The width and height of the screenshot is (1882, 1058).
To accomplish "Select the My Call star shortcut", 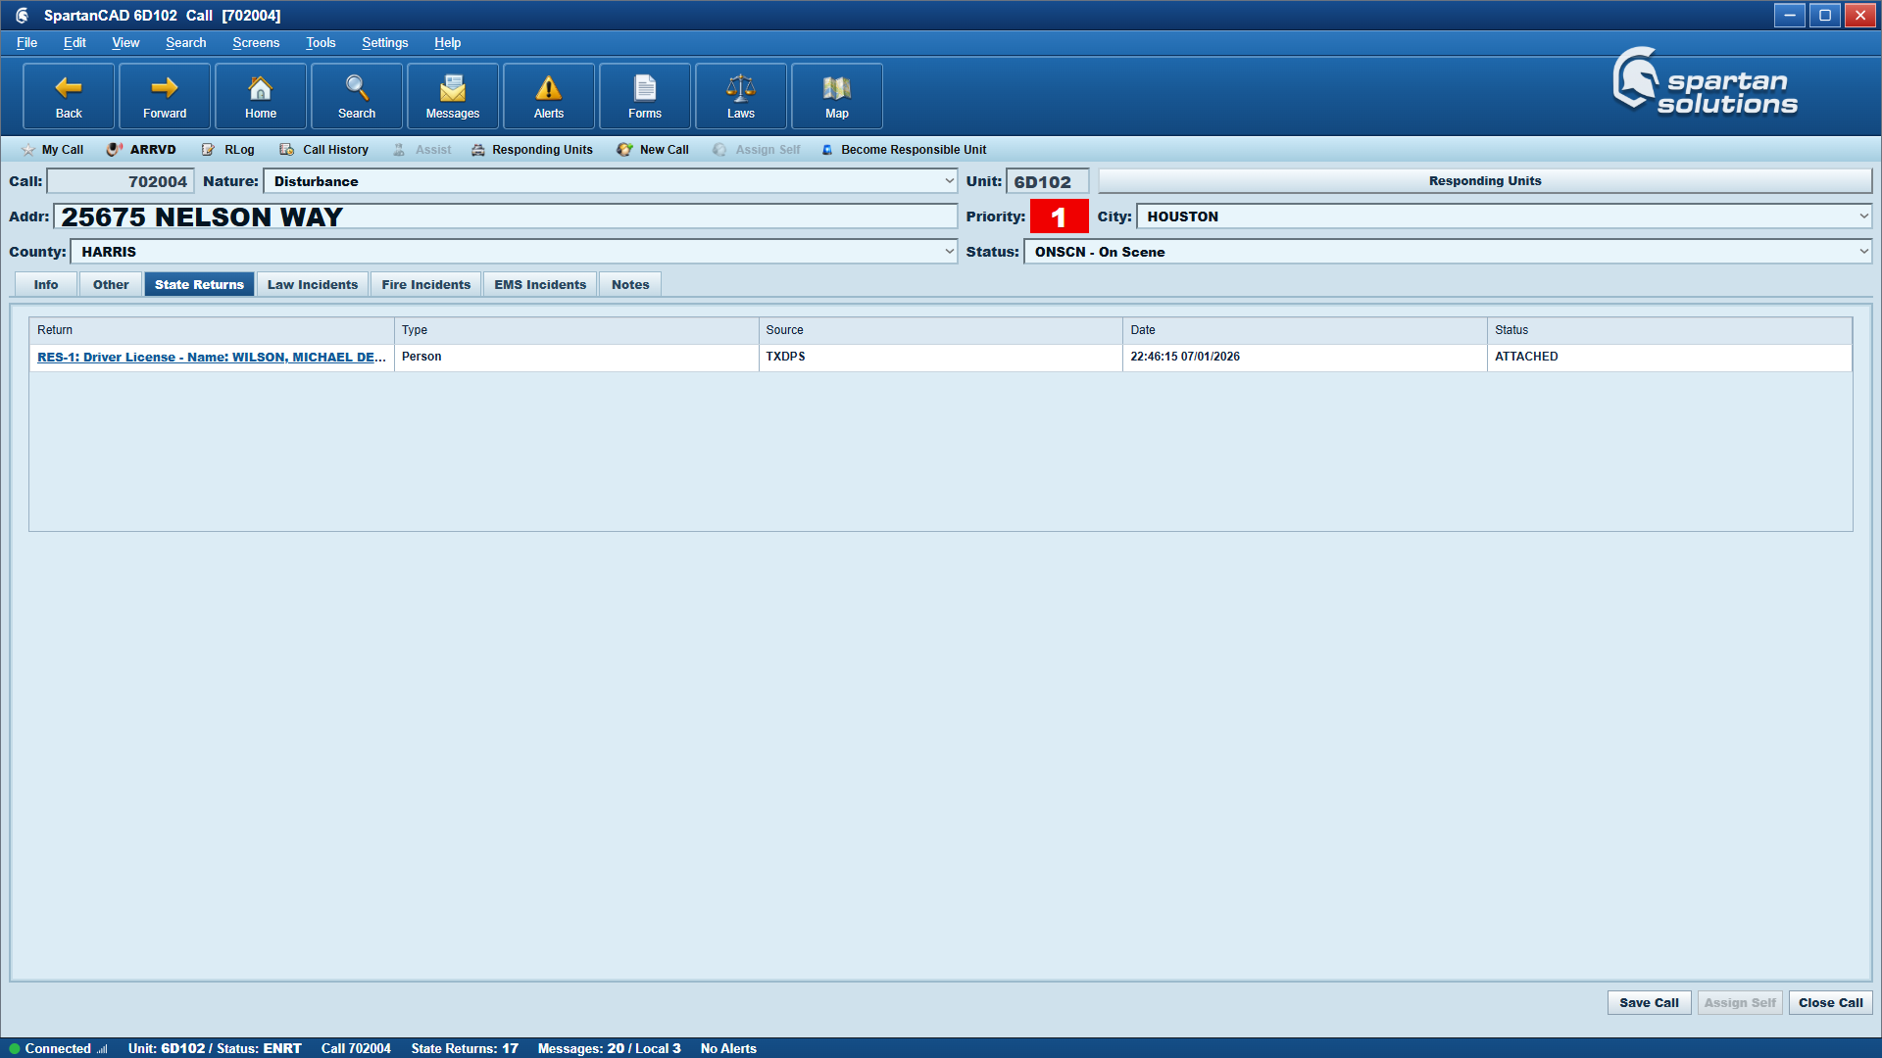I will click(53, 150).
